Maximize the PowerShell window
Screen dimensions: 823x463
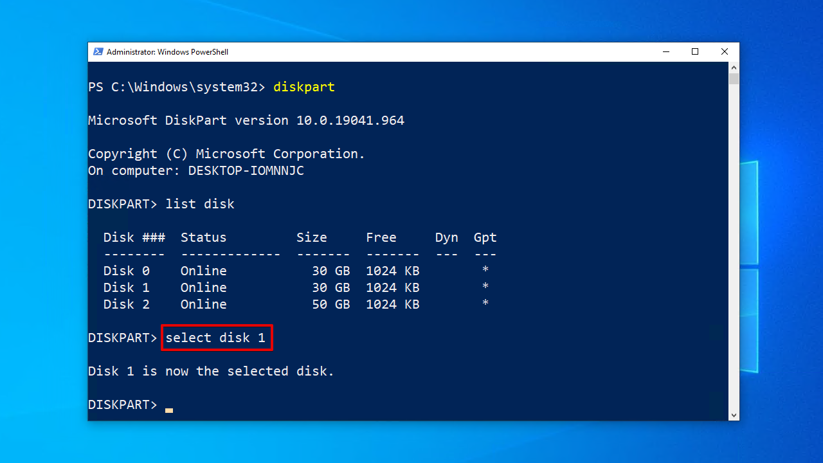pyautogui.click(x=695, y=52)
